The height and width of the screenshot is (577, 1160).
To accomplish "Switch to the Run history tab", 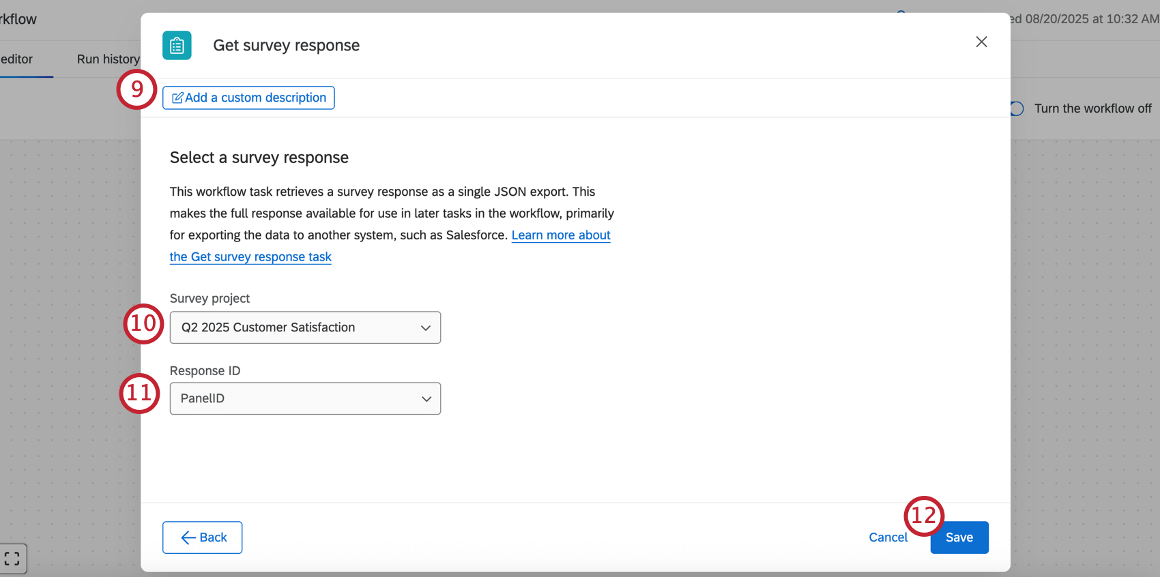I will [x=108, y=59].
